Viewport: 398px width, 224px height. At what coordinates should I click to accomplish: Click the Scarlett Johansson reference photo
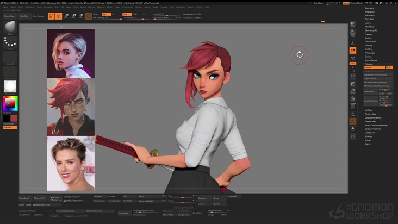tap(70, 163)
